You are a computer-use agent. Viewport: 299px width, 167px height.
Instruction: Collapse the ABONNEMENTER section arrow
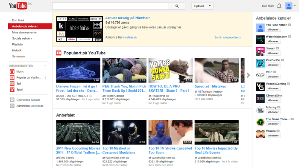45,65
